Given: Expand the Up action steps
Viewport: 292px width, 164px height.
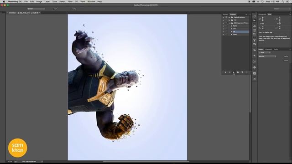Looking at the screenshot, I should tap(231, 31).
